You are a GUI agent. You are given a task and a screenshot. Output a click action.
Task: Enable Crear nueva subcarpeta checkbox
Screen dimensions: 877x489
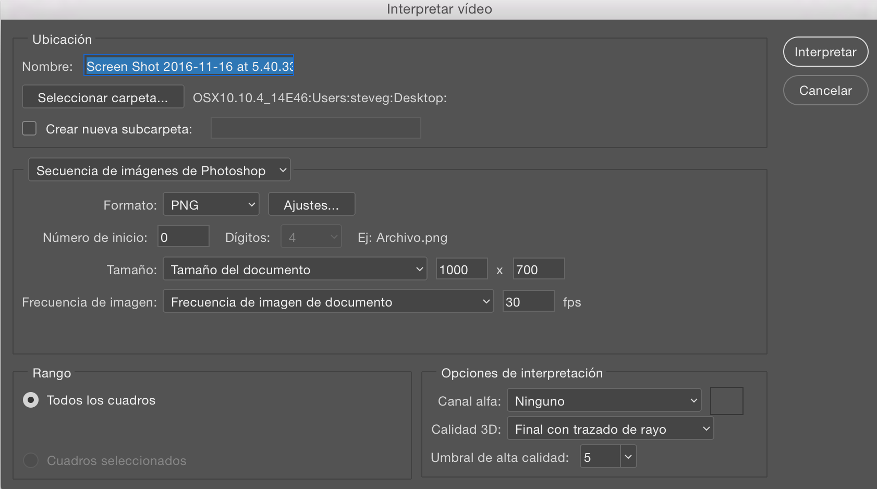[29, 128]
